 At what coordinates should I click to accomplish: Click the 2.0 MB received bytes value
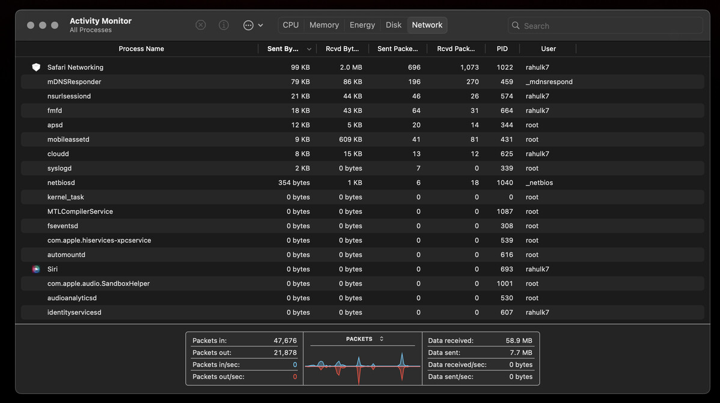[x=351, y=67]
